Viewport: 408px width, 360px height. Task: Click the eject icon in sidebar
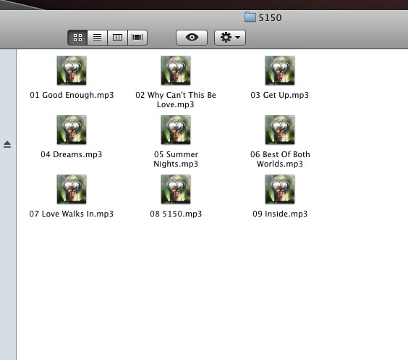point(7,145)
